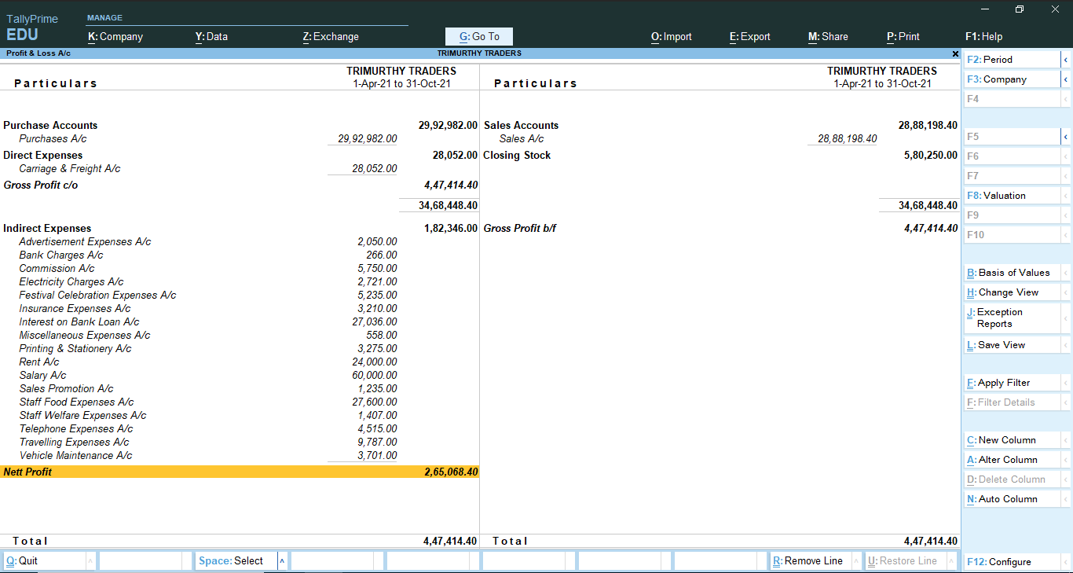
Task: Click the G: Go To button
Action: (x=479, y=36)
